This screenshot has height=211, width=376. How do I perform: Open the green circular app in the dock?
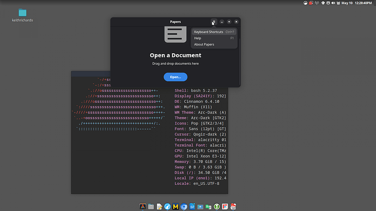coord(217,207)
